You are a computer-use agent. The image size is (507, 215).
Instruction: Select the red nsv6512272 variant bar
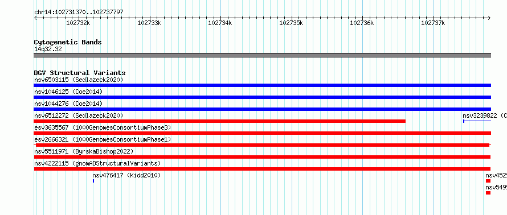point(219,121)
